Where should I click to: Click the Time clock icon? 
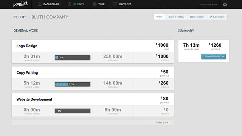point(95,4)
